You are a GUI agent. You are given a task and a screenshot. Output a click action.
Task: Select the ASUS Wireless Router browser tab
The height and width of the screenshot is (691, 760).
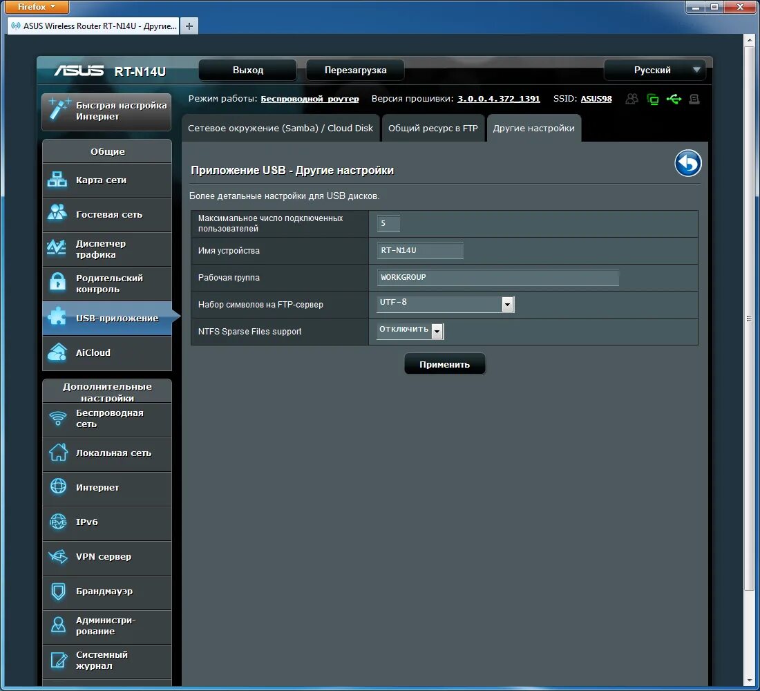click(93, 26)
